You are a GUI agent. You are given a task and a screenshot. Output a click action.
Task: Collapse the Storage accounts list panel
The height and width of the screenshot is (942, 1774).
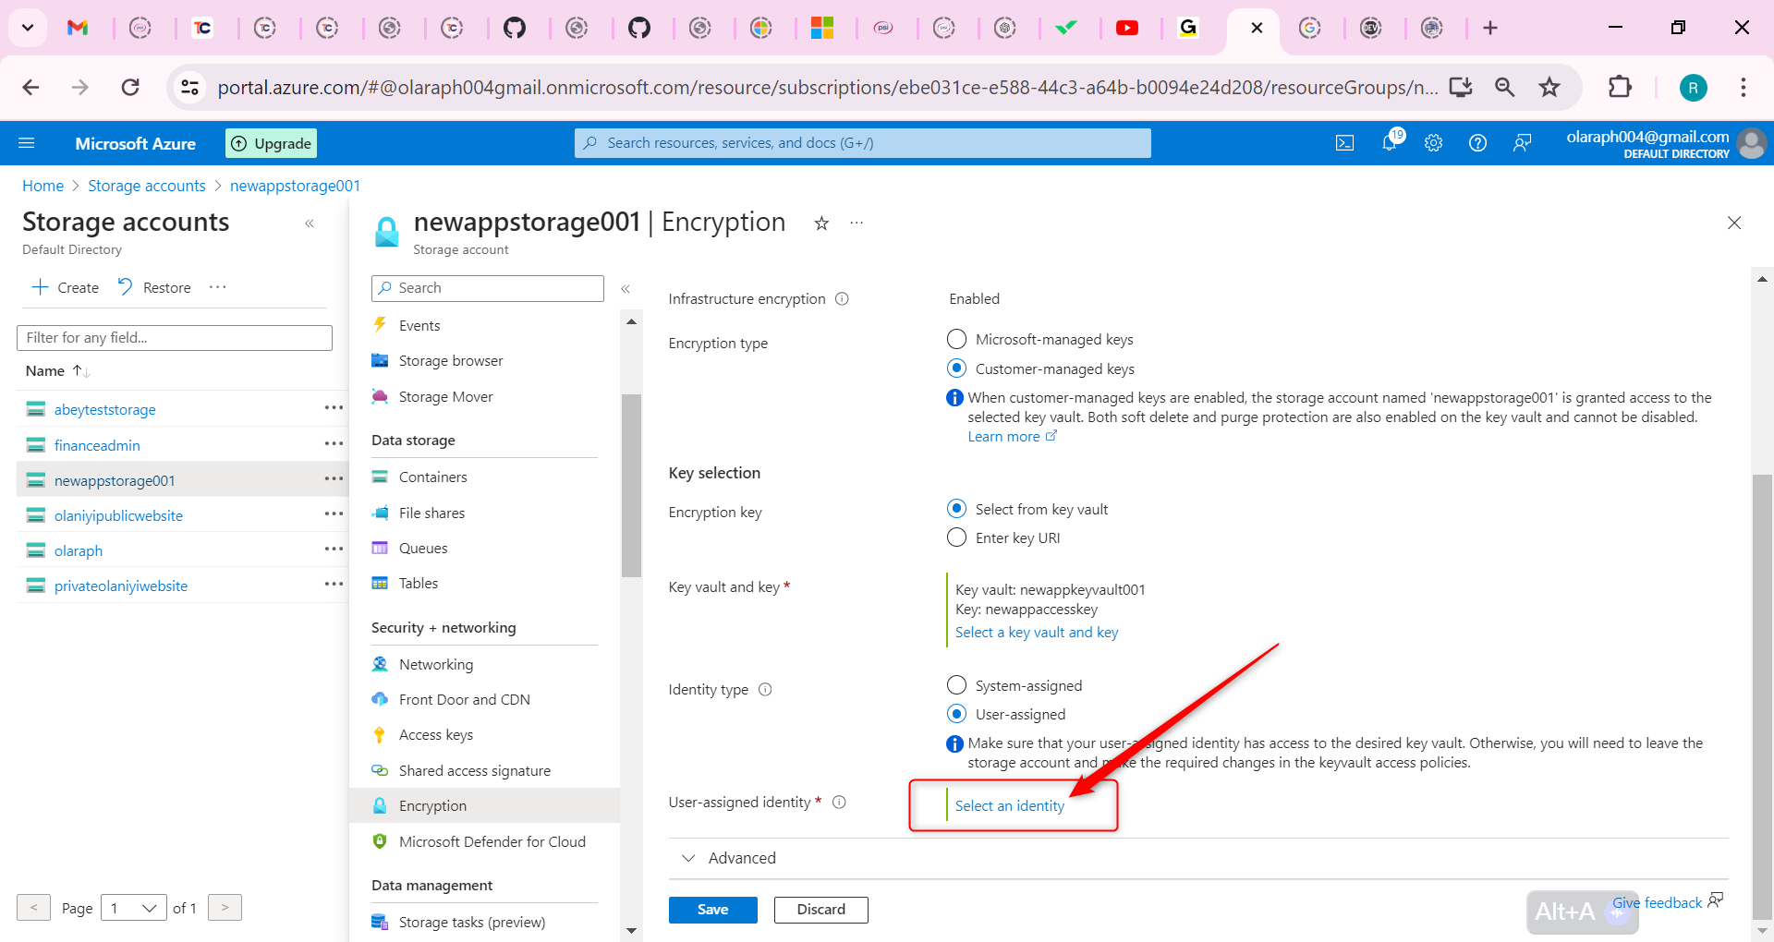click(310, 223)
